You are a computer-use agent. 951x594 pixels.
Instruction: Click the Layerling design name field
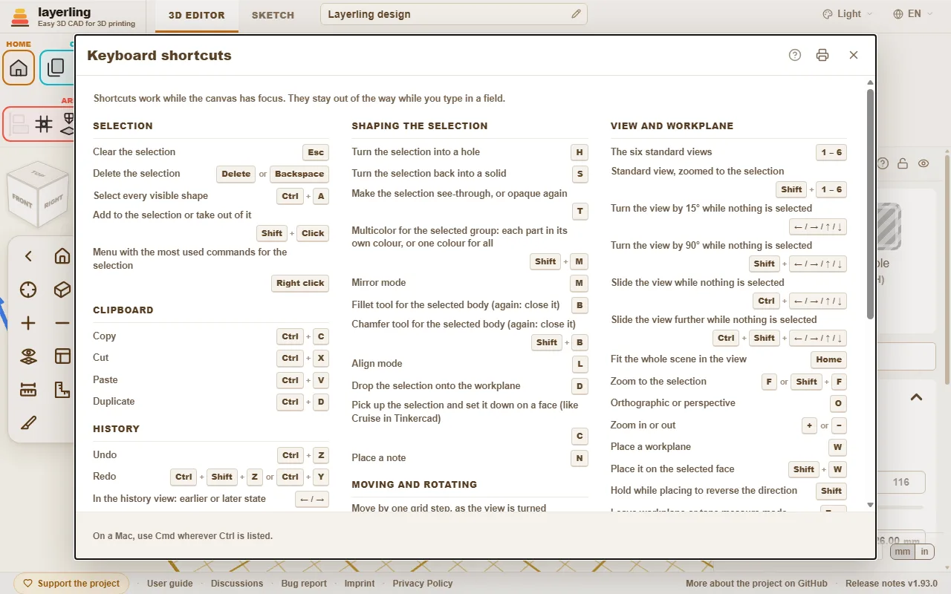coord(454,14)
